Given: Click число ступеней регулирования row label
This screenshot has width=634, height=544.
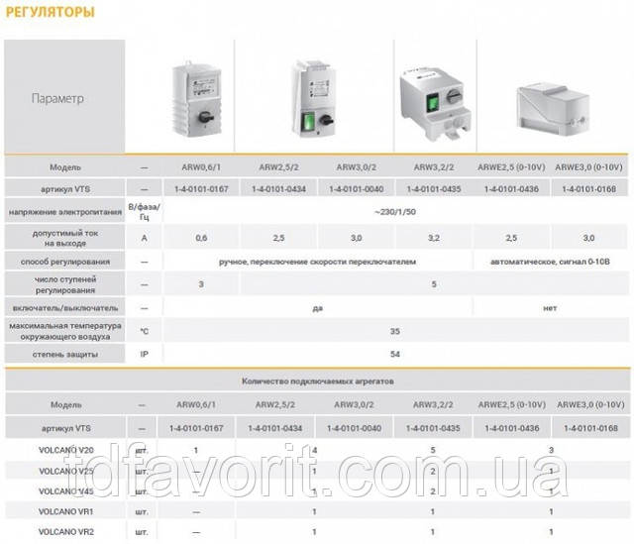Looking at the screenshot, I should (65, 284).
